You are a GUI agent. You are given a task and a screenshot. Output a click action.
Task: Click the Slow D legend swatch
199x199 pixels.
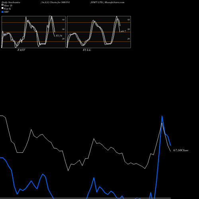point(2,5)
